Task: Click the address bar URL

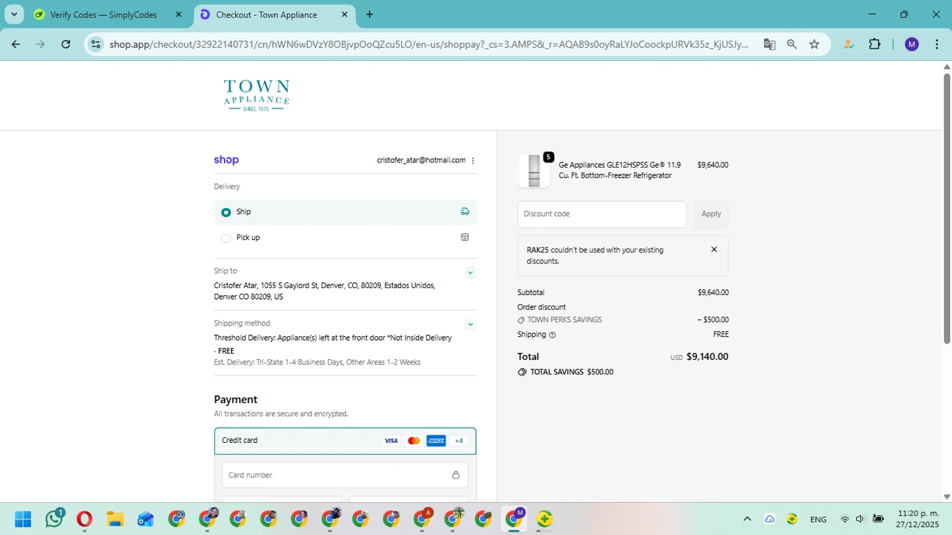Action: tap(429, 44)
